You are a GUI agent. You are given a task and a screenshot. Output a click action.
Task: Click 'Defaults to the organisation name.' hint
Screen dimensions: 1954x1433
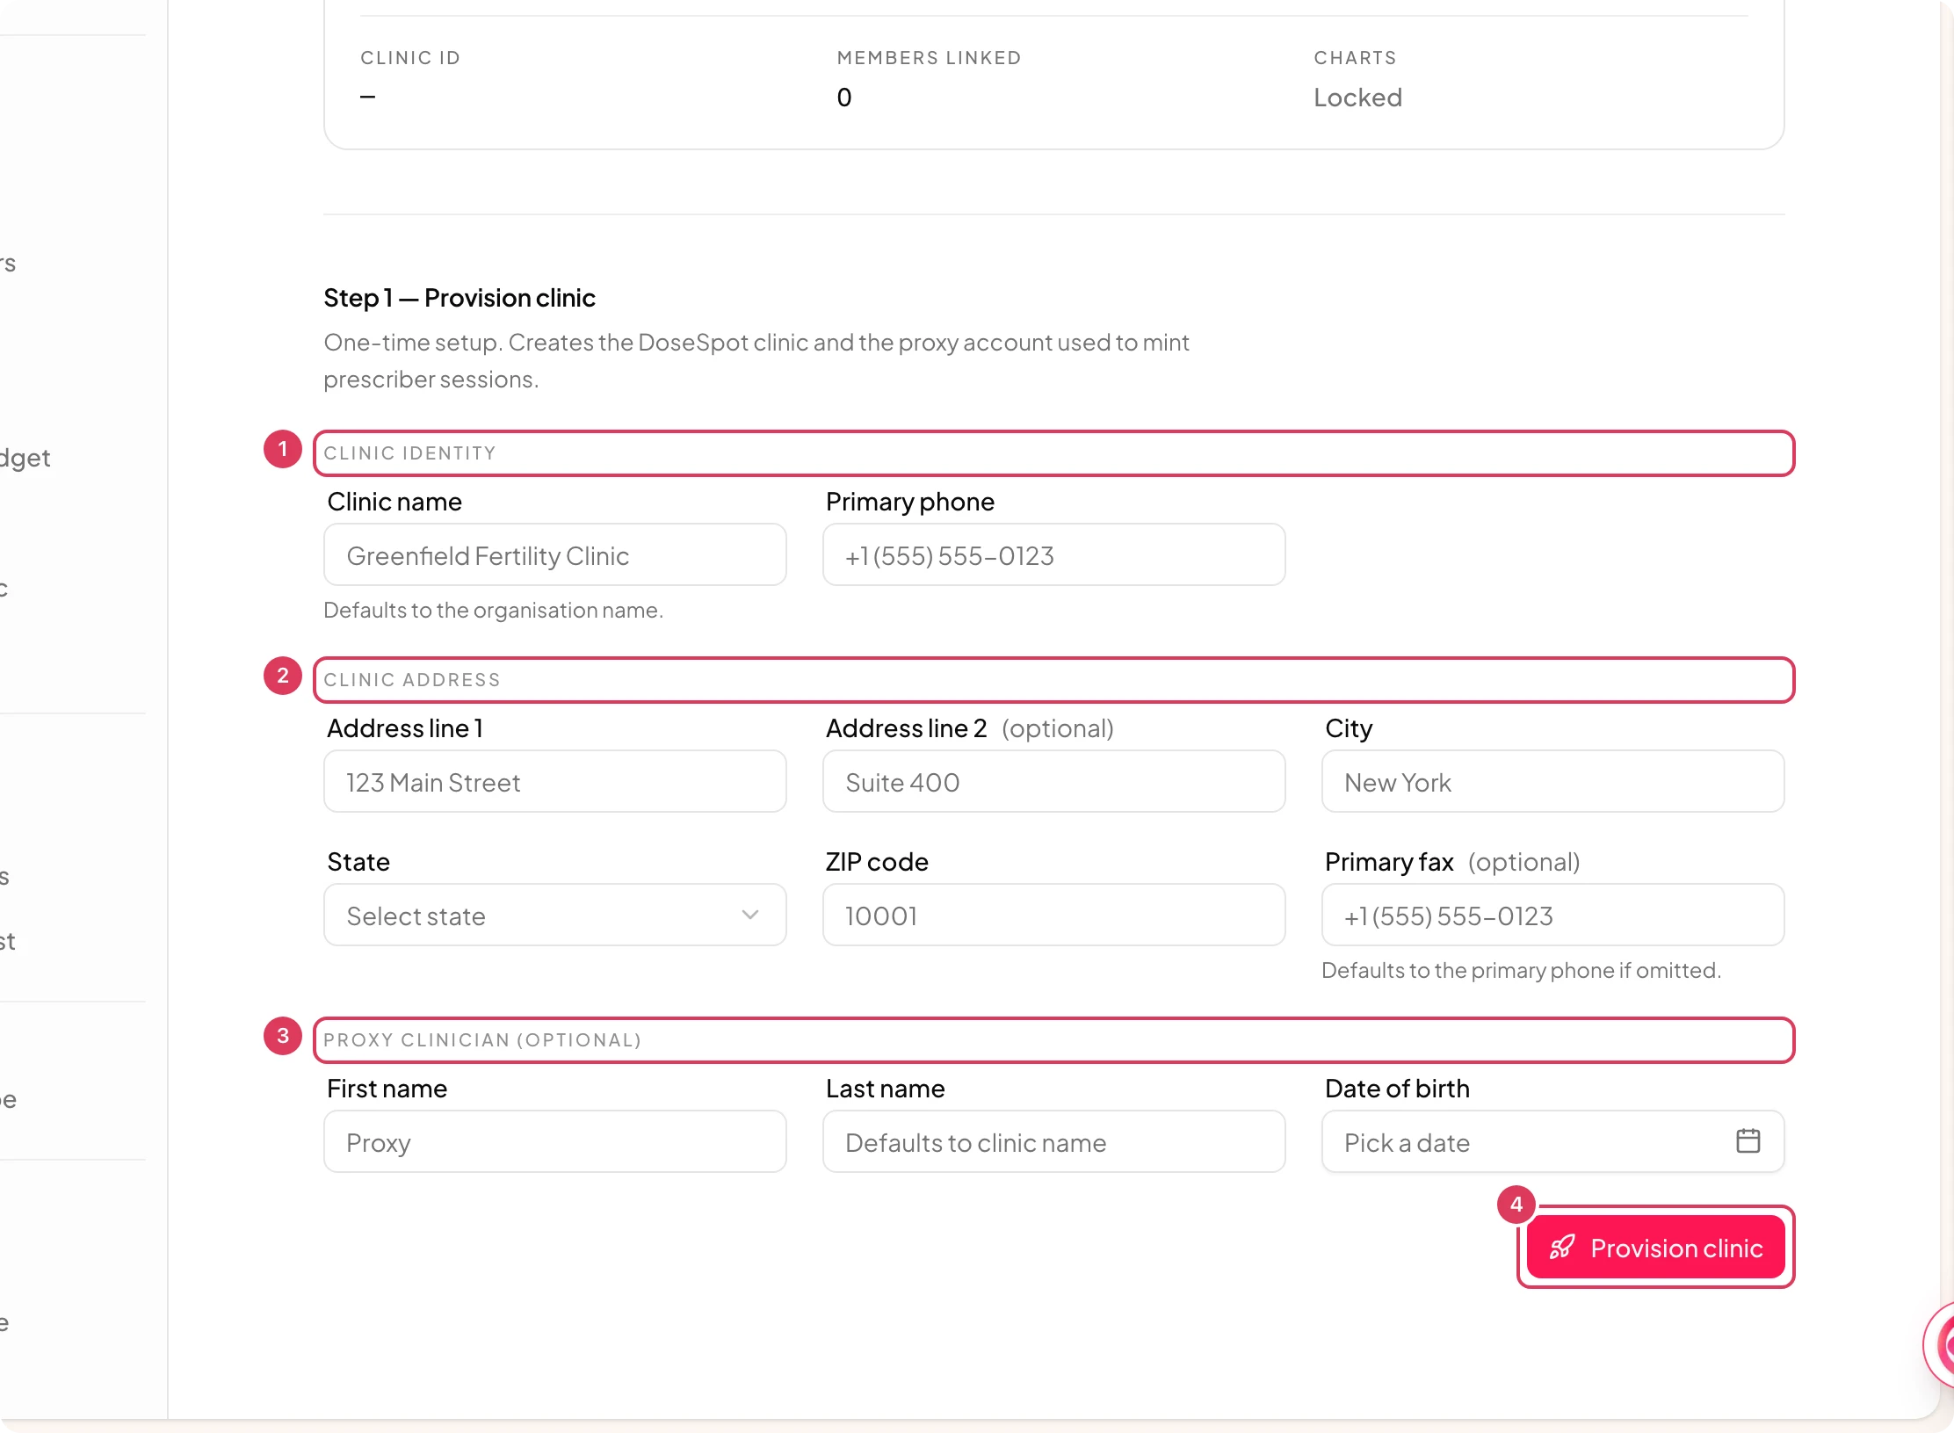493,610
